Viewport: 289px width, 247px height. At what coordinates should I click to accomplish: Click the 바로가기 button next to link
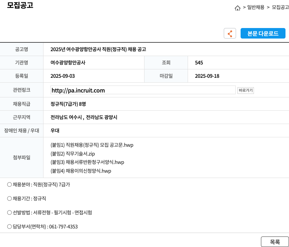pos(246,90)
